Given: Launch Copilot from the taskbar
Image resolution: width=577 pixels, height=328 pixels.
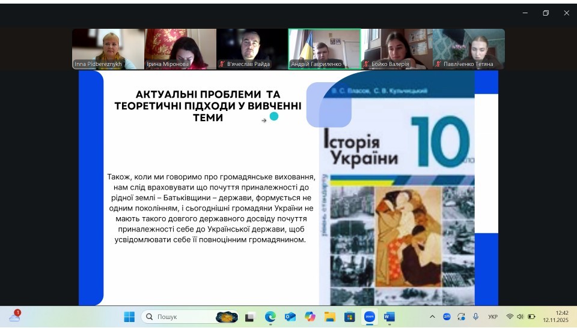Looking at the screenshot, I should (x=310, y=317).
